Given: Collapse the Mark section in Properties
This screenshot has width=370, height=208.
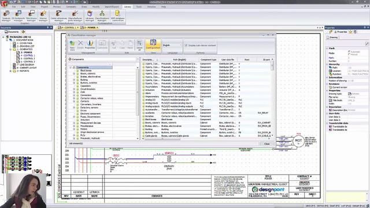Looking at the screenshot, I should click(327, 48).
